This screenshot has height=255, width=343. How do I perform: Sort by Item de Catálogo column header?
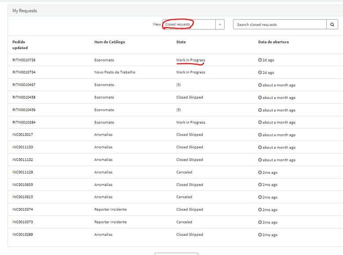(110, 42)
